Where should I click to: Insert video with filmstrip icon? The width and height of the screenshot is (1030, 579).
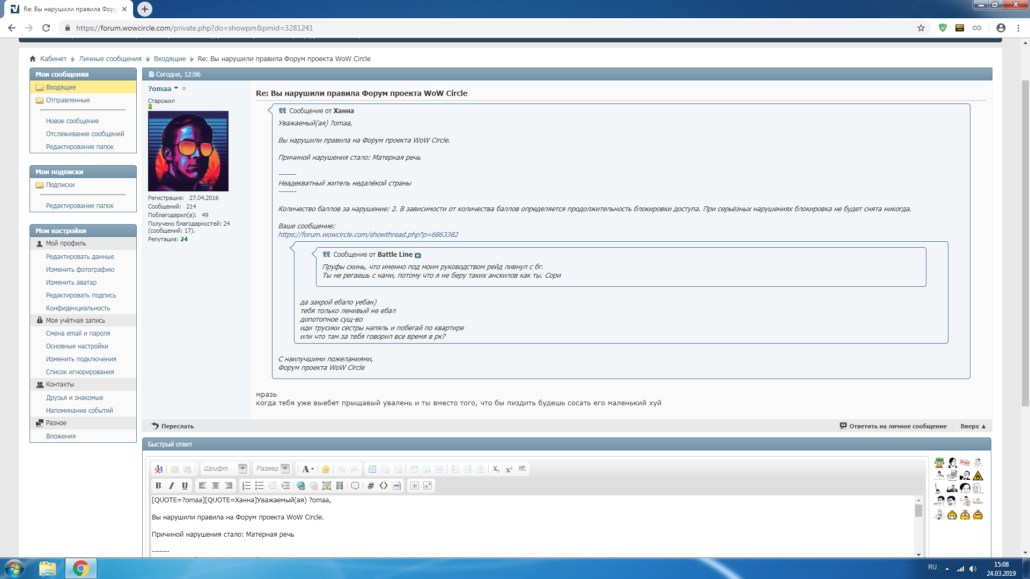[340, 486]
